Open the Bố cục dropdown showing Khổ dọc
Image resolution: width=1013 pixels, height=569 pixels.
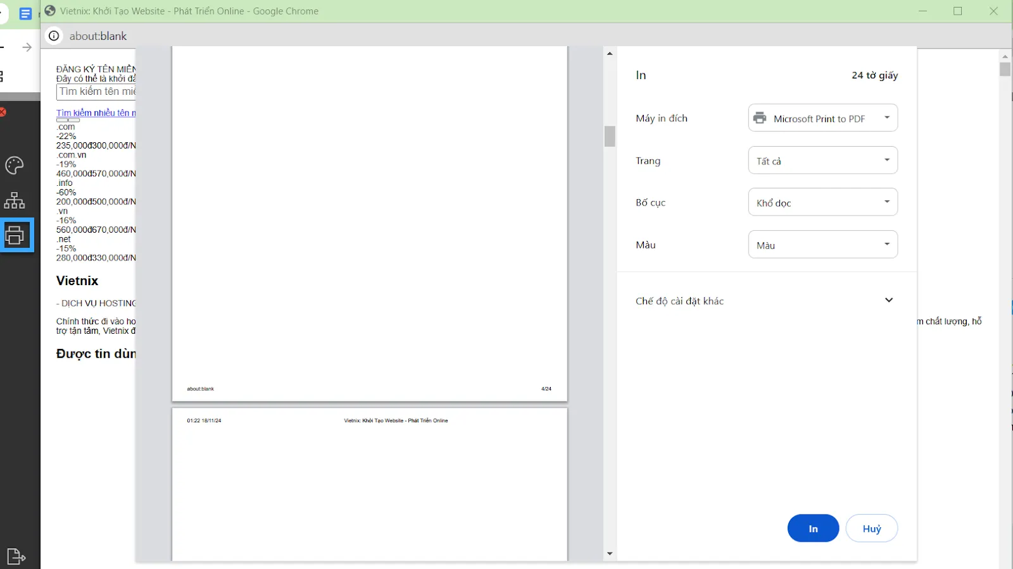tap(822, 202)
